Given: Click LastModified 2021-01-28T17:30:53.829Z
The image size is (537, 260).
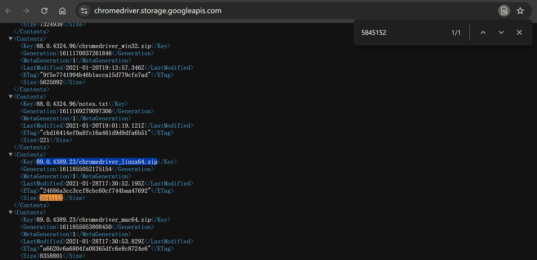Looking at the screenshot, I should [x=105, y=242].
